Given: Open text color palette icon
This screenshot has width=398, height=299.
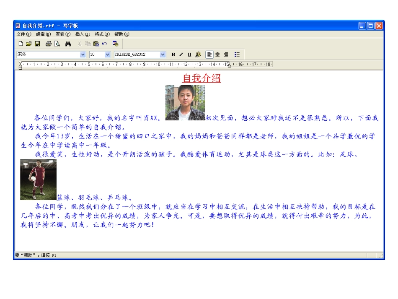Looking at the screenshot, I should tap(198, 55).
